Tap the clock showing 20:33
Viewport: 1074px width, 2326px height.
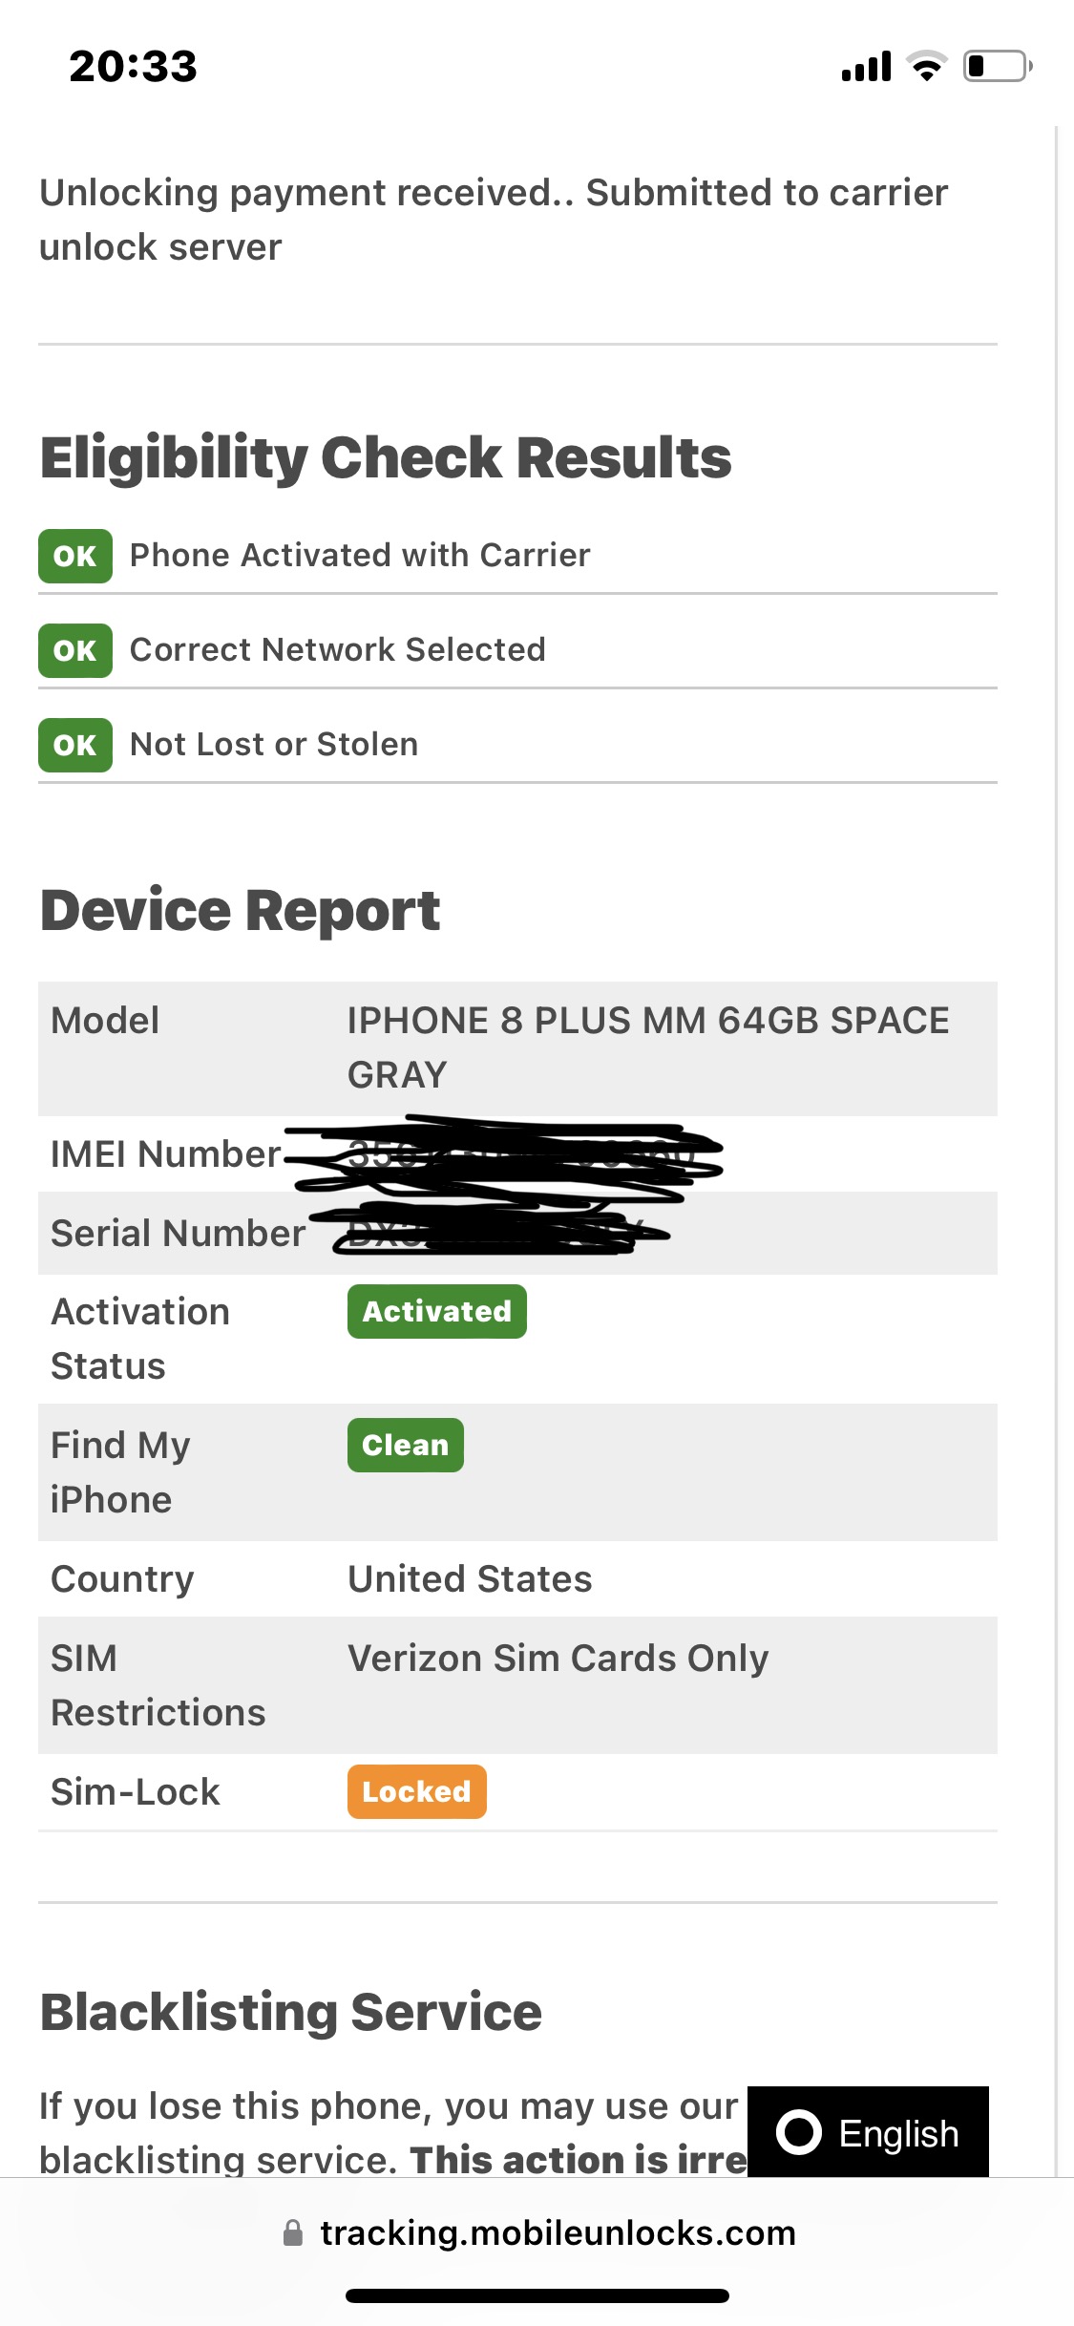click(x=132, y=65)
